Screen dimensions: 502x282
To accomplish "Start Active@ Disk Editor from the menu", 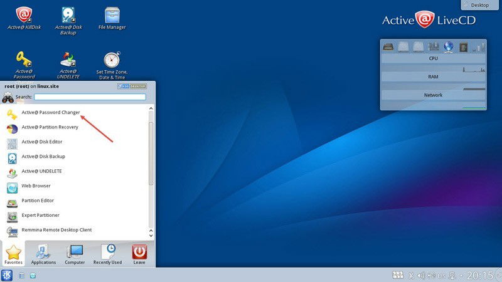I will coord(75,142).
